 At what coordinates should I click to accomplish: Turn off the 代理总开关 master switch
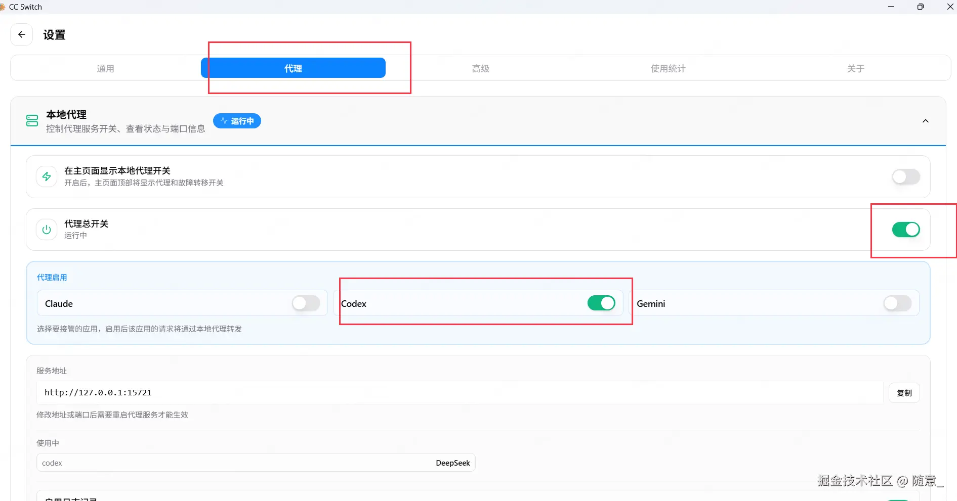pos(906,230)
